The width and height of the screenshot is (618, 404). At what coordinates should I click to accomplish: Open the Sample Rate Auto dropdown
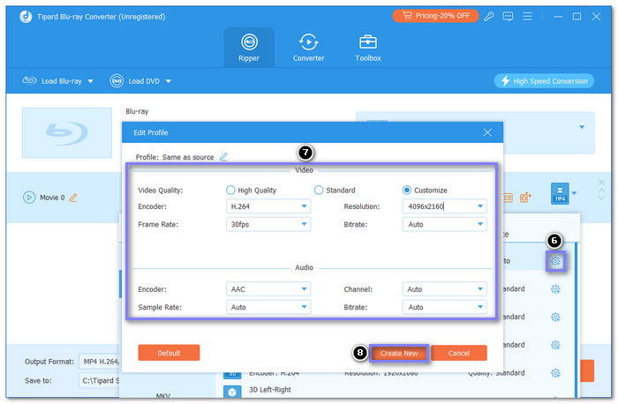tap(268, 307)
